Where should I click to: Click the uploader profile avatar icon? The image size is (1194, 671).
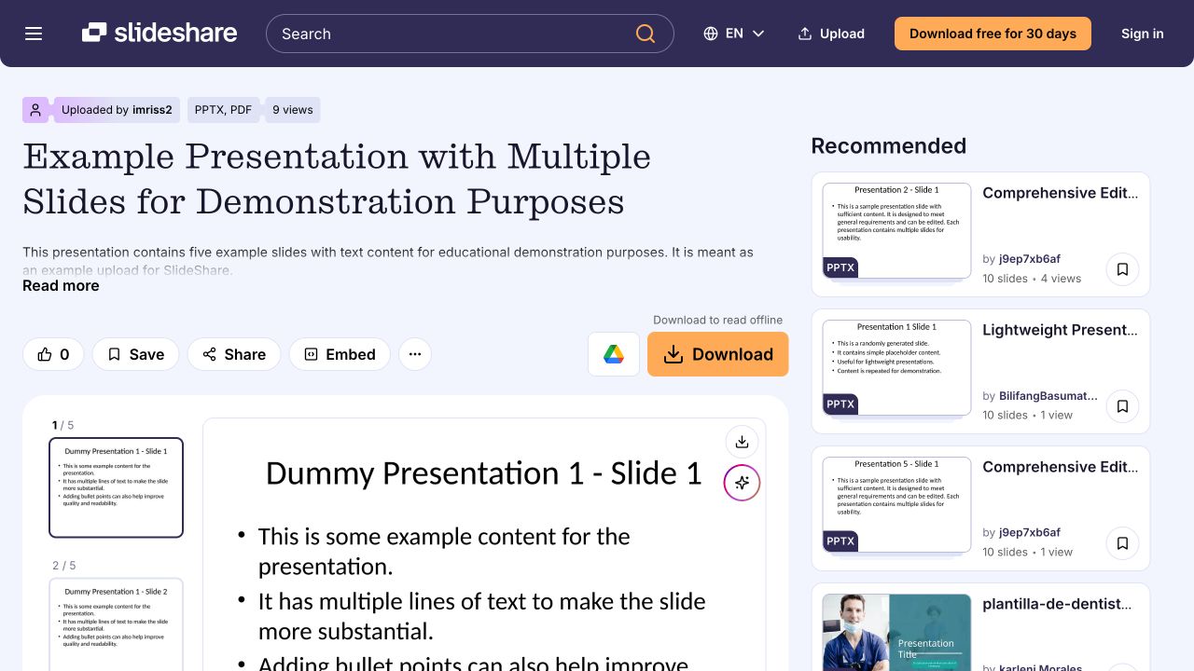35,110
